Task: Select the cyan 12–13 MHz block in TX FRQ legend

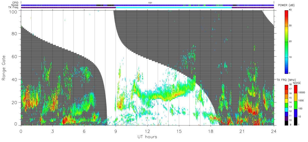Action: point(286,109)
